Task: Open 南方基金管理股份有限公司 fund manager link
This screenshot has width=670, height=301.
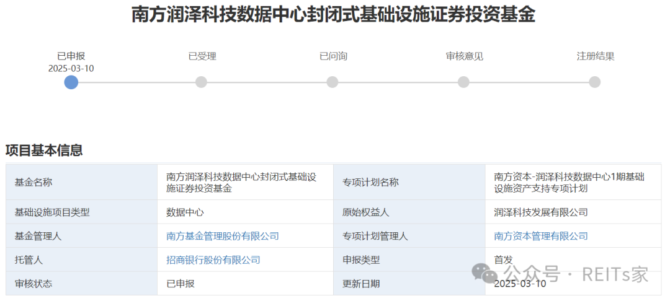Action: tap(223, 236)
